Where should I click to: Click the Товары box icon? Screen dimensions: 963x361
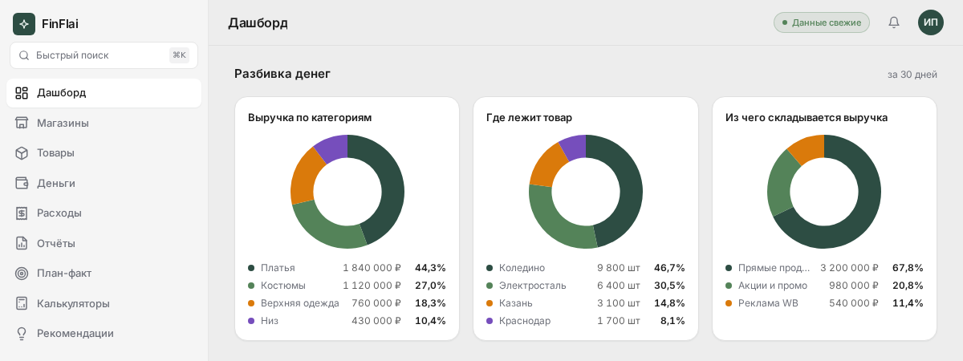(22, 153)
